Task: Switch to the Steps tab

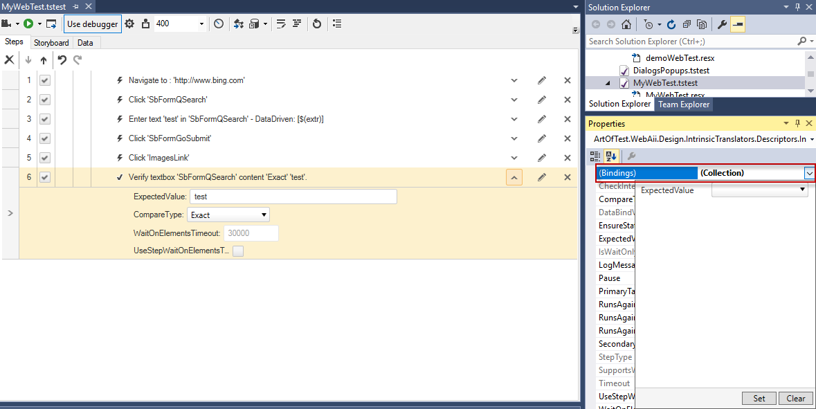Action: coord(14,42)
